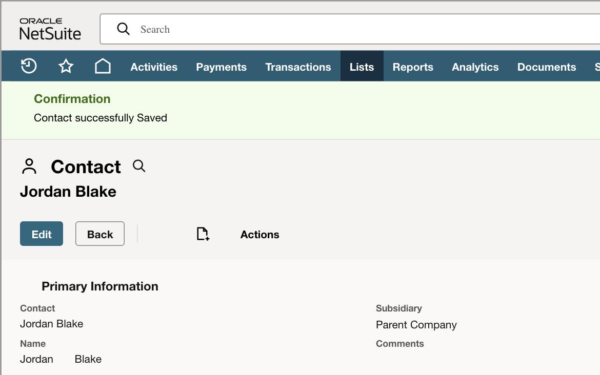Open the Lists menu

click(x=362, y=67)
